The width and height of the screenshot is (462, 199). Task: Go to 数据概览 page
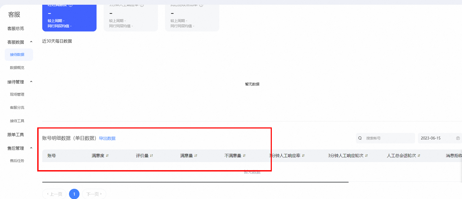click(x=17, y=68)
